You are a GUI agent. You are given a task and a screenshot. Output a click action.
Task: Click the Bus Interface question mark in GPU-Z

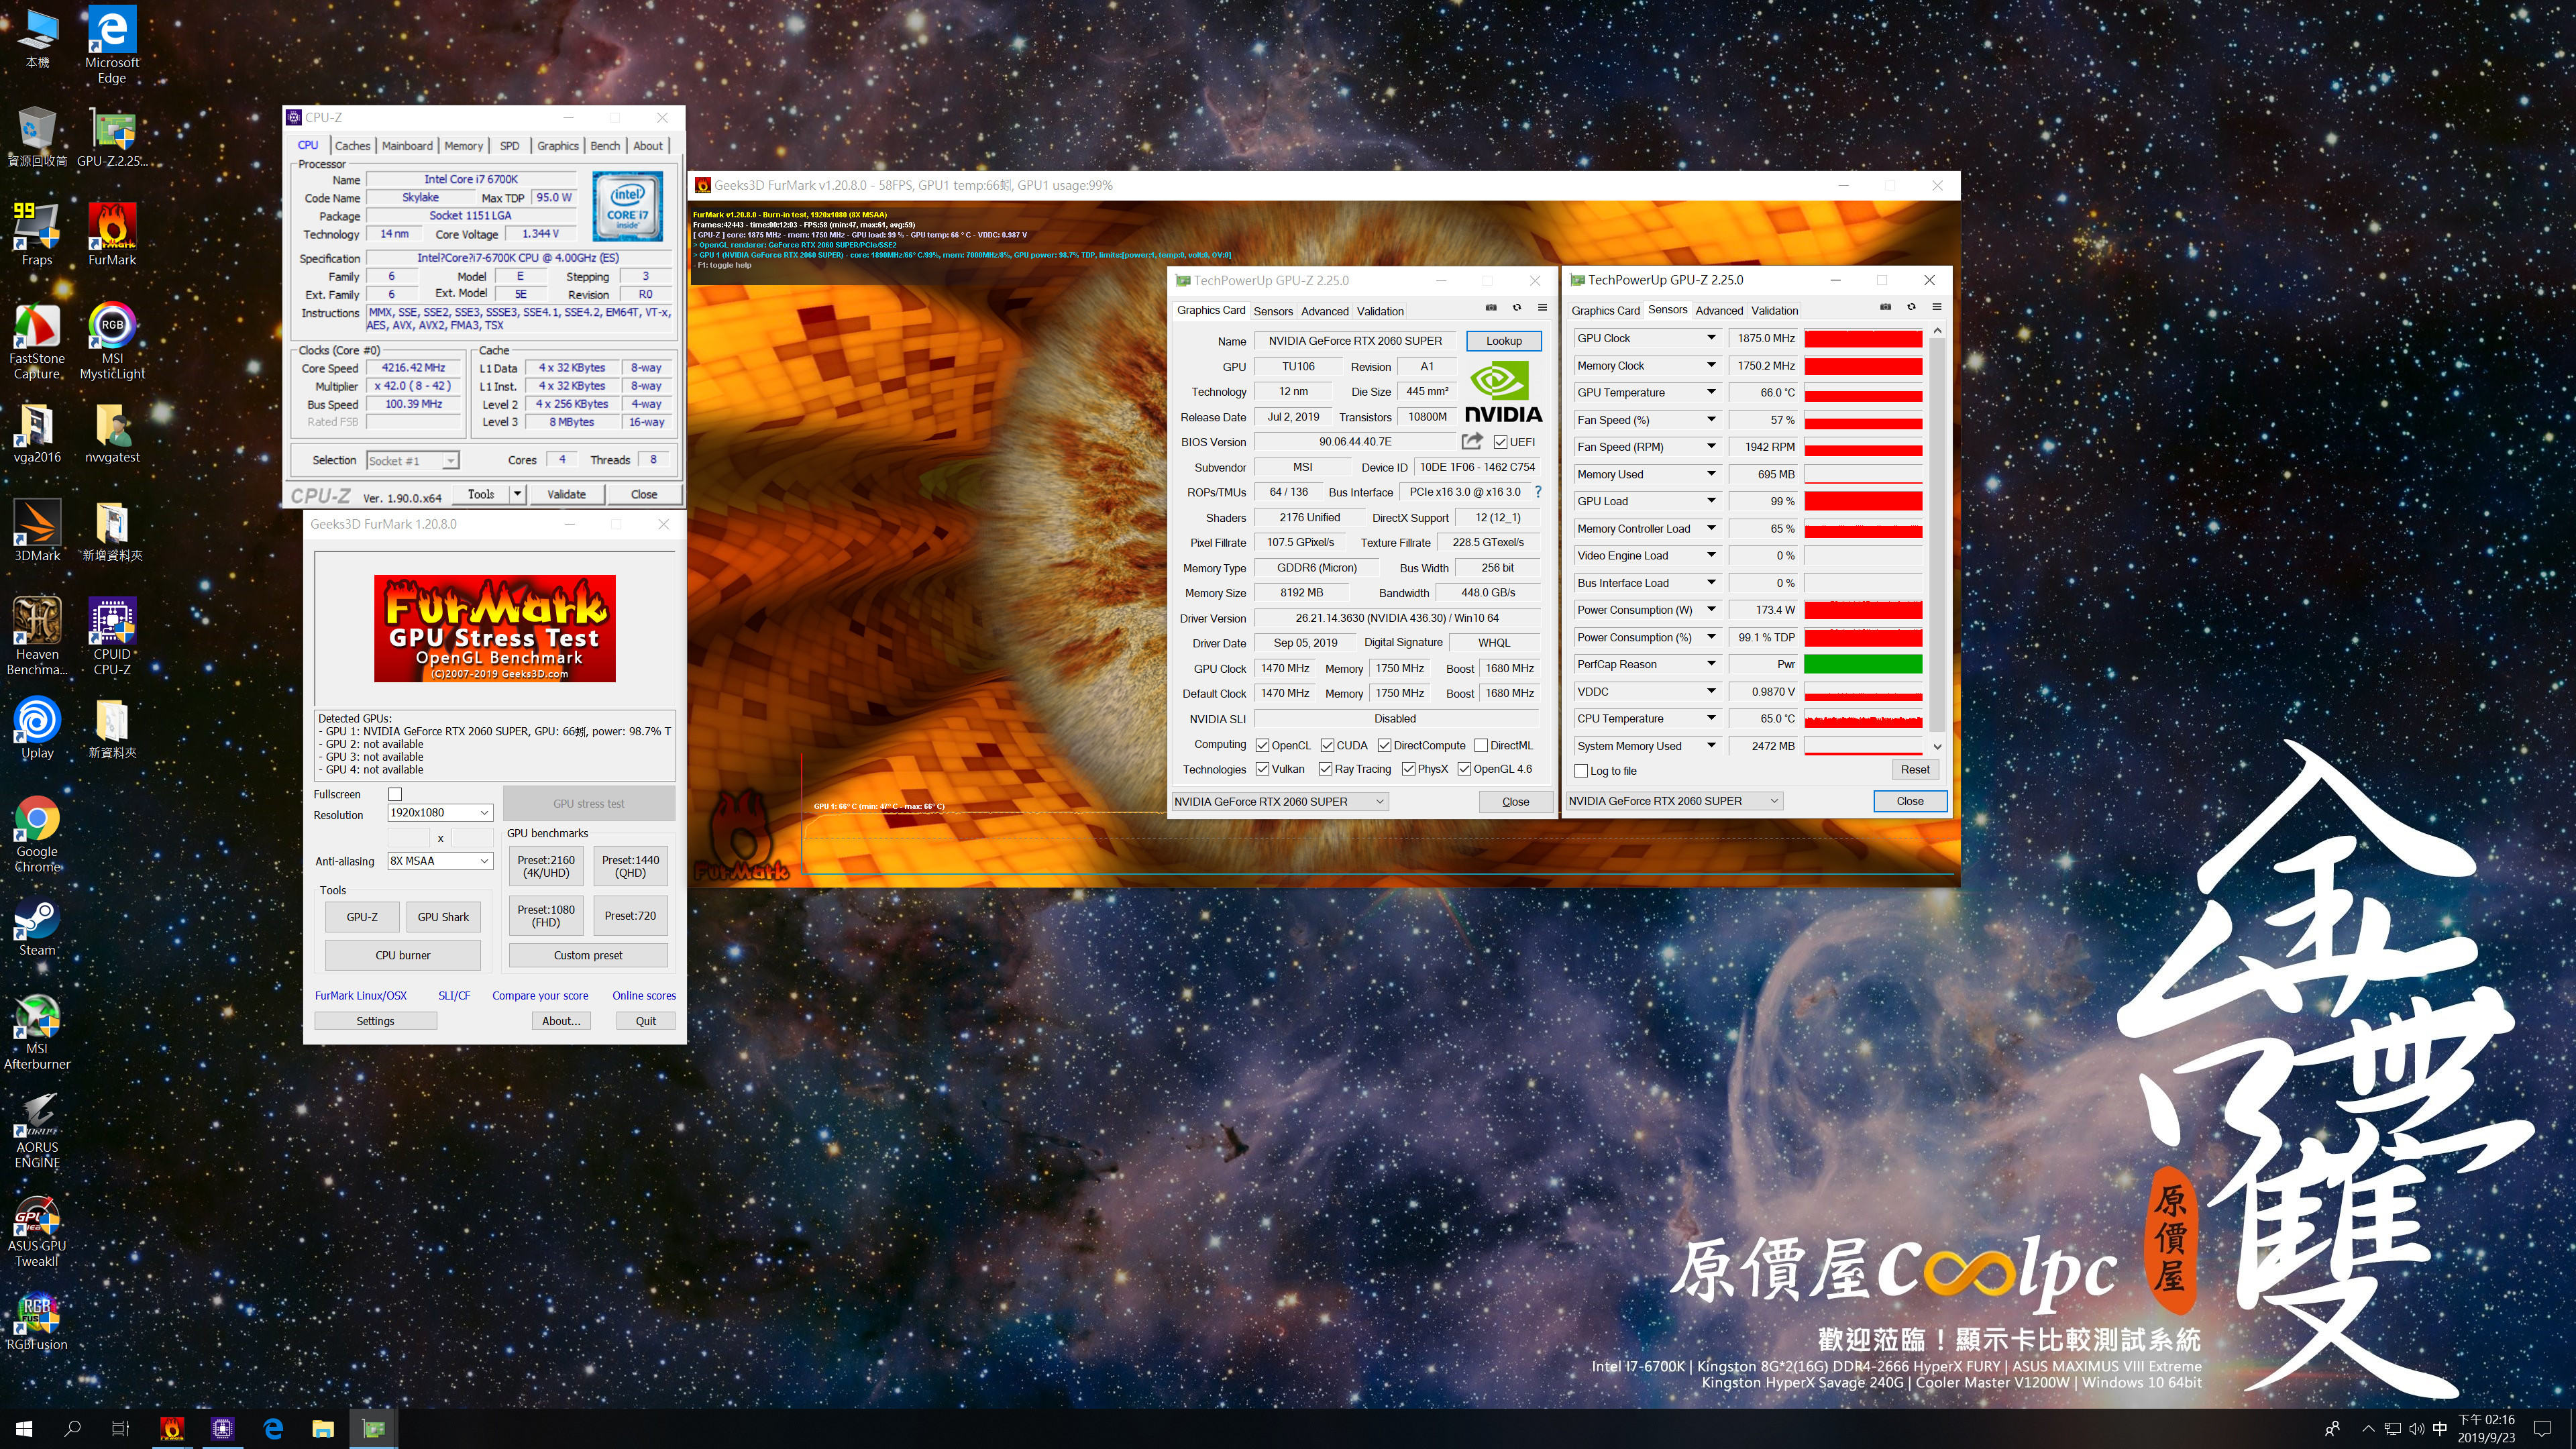coord(1538,492)
